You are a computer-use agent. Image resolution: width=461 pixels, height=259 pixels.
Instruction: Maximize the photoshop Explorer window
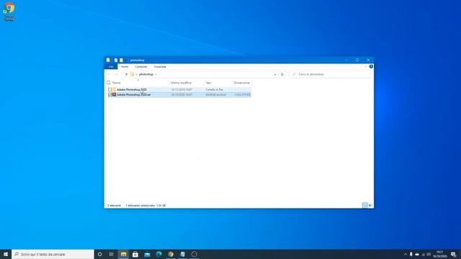(x=357, y=60)
